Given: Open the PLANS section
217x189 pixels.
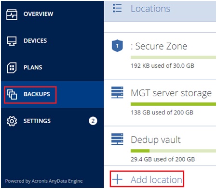Looking at the screenshot, I should pos(33,67).
